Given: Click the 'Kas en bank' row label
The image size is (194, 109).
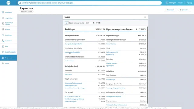Looking at the screenshot, I should (x=69, y=92).
